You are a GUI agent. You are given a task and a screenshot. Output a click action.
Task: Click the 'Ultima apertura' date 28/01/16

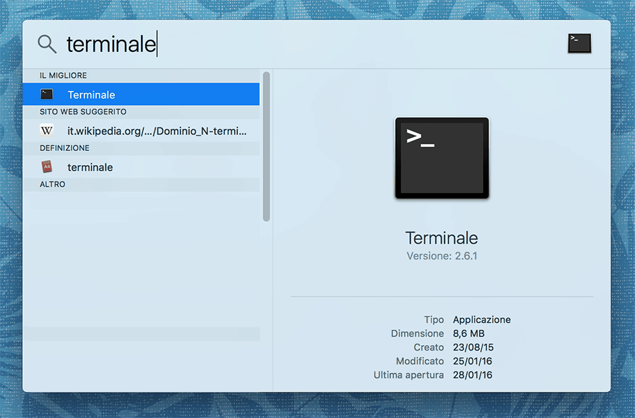click(473, 375)
